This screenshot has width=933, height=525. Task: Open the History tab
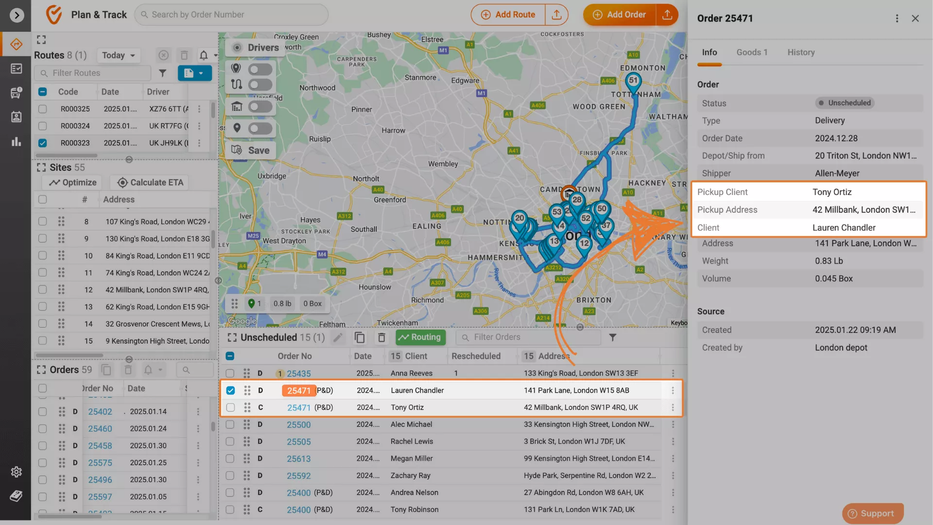[801, 52]
